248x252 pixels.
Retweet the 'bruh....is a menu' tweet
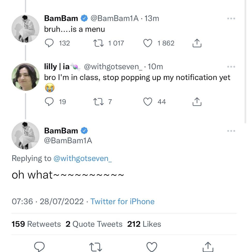pyautogui.click(x=98, y=43)
